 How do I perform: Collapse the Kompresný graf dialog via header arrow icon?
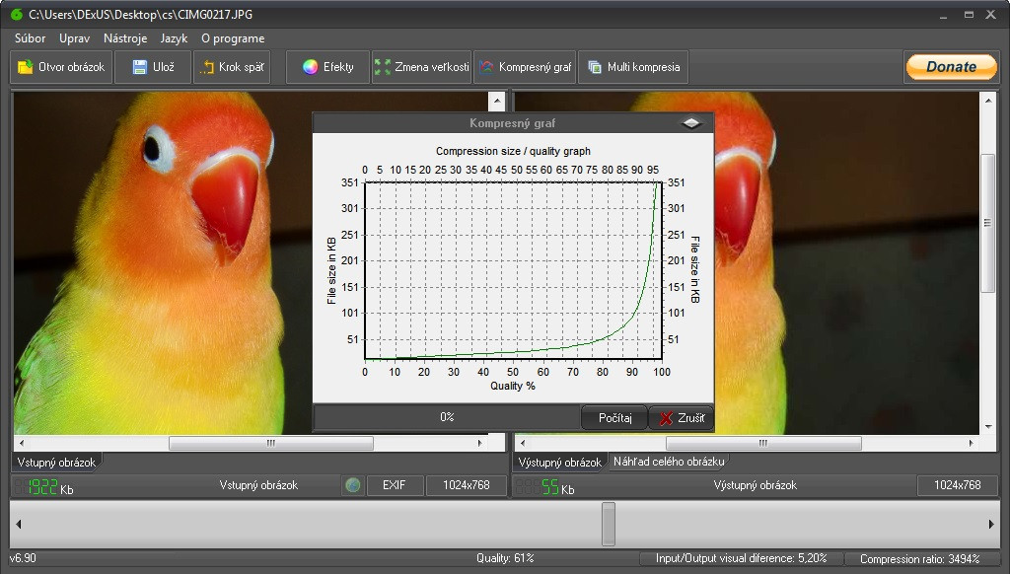pos(691,122)
